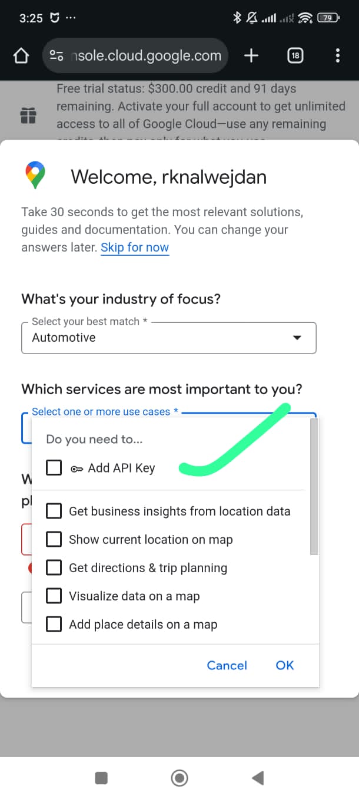Check Visualize data on a map
Image resolution: width=359 pixels, height=799 pixels.
(x=54, y=596)
